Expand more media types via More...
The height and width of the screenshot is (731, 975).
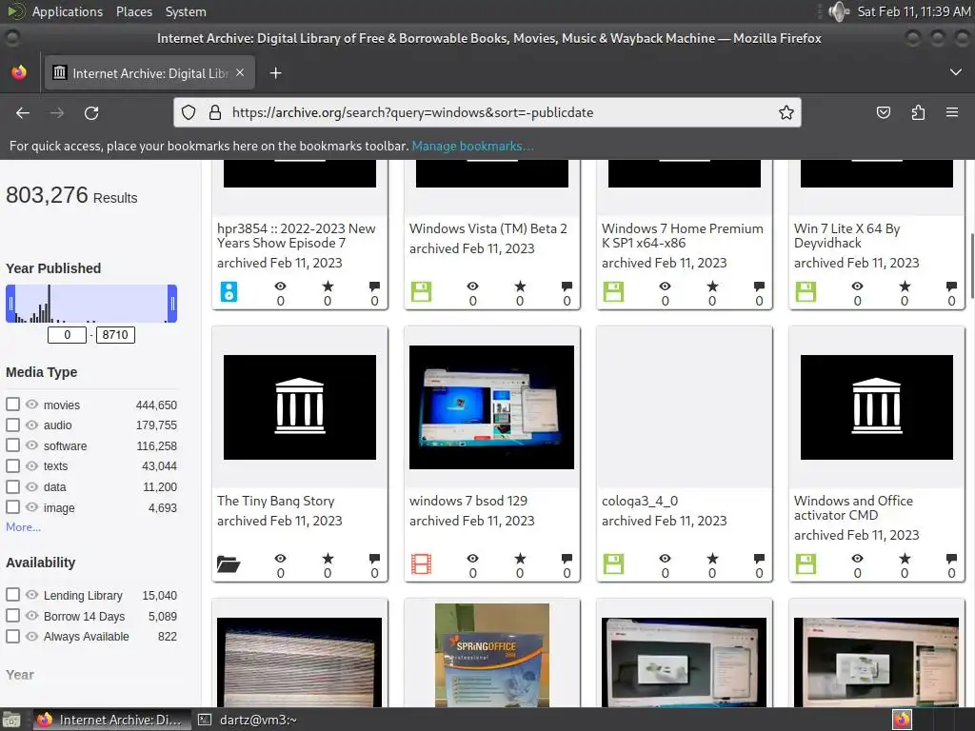click(23, 527)
